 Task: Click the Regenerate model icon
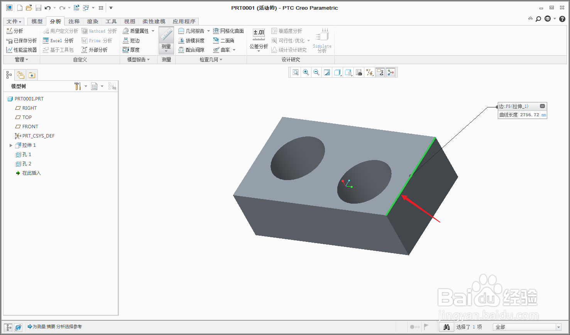[76, 8]
